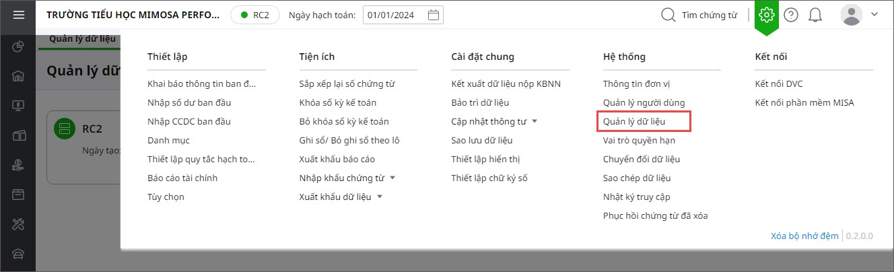The height and width of the screenshot is (272, 894).
Task: Switch to Quản lý dữ liệu tab
Action: (x=82, y=38)
